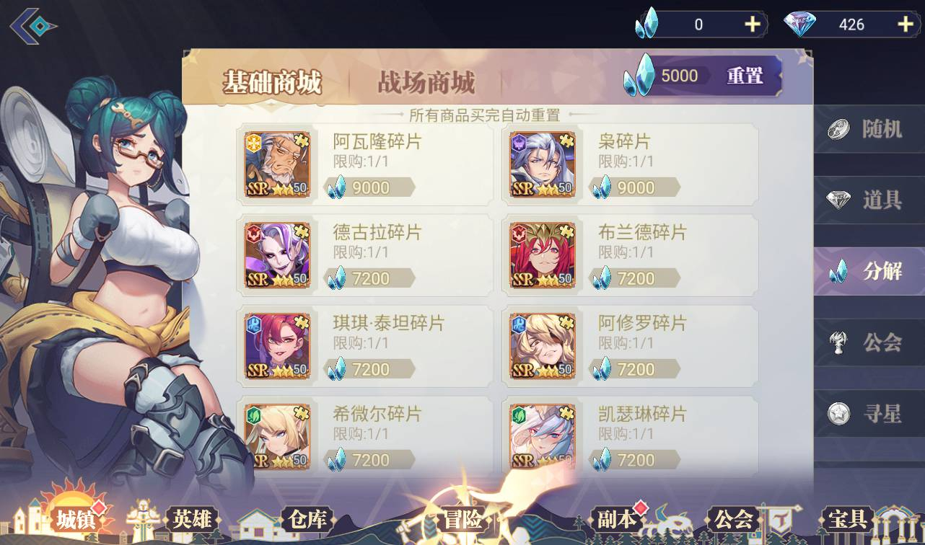This screenshot has height=545, width=925.
Task: Open 仓库 in bottom navigation
Action: 307,519
